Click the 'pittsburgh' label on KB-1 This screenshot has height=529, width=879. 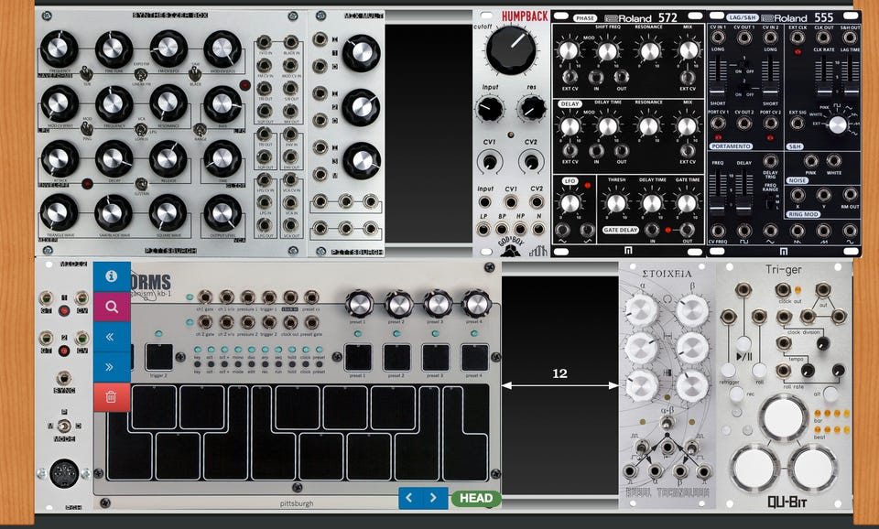pyautogui.click(x=297, y=503)
